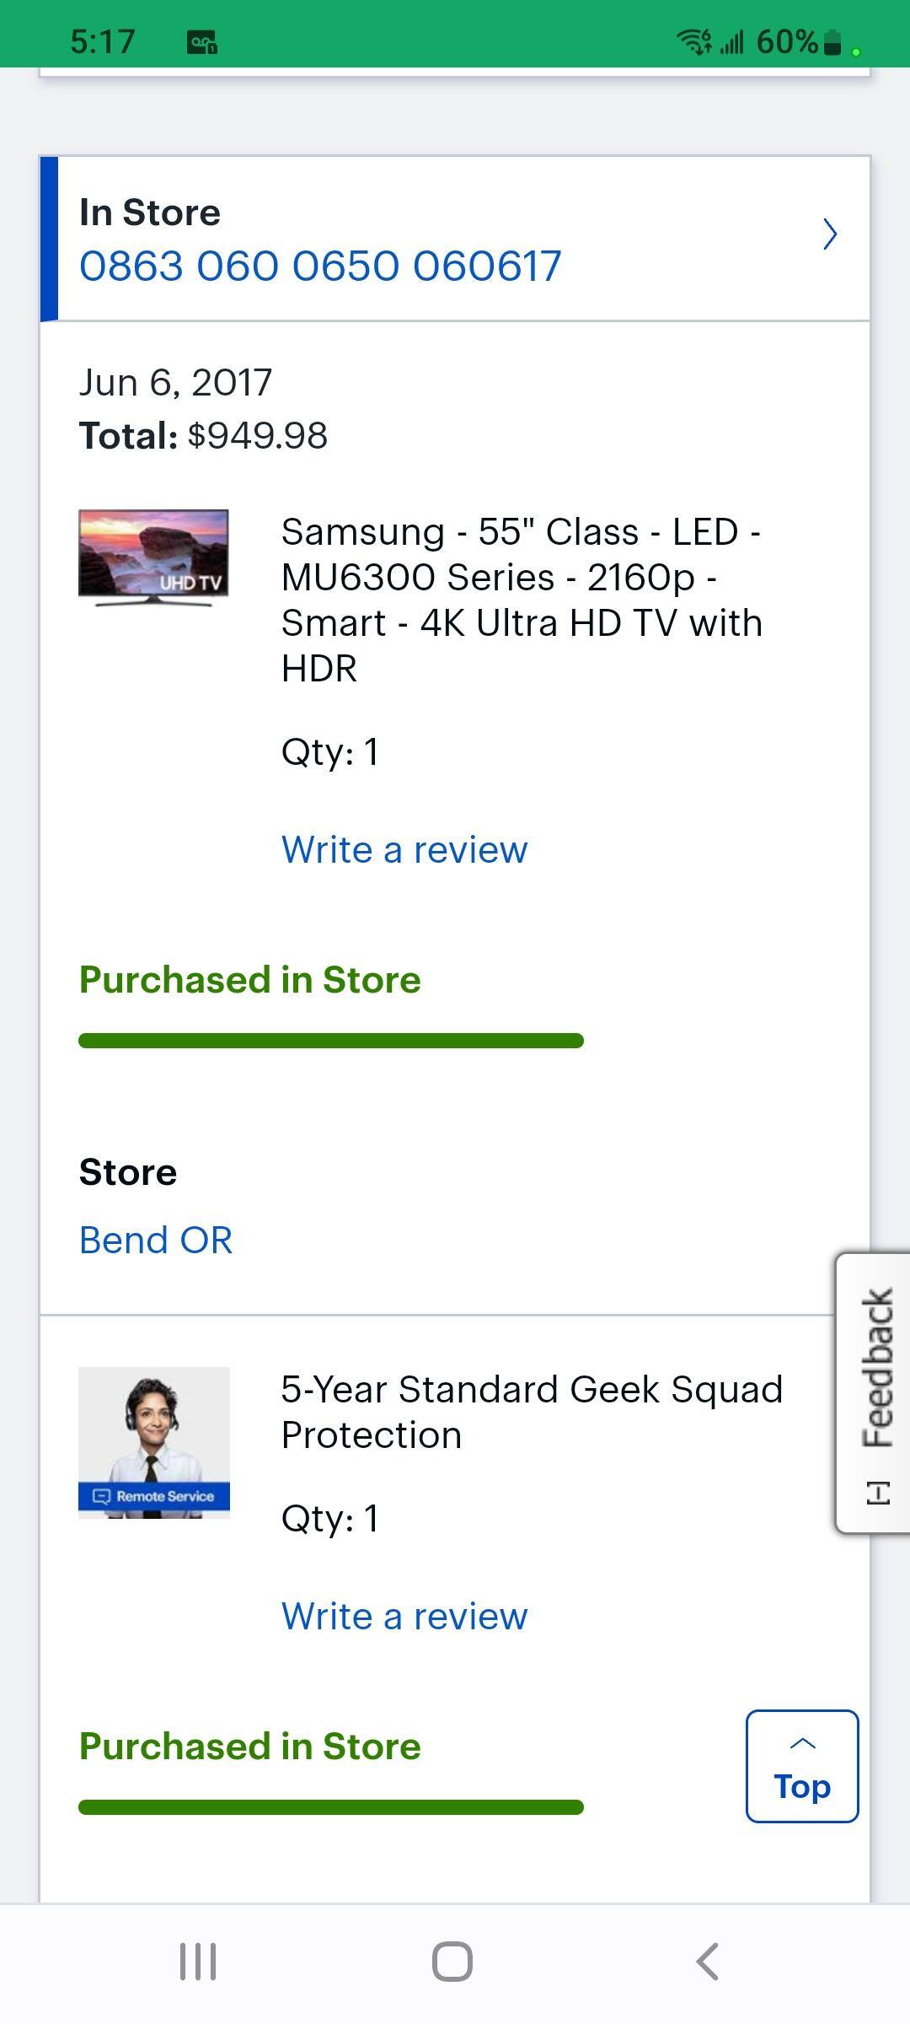The image size is (910, 2024).
Task: Tap the voicemail notification icon
Action: (202, 41)
